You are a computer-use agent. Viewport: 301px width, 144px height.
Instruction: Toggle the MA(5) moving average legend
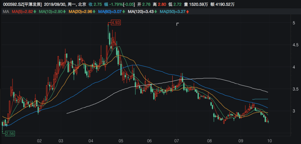tap(22, 12)
